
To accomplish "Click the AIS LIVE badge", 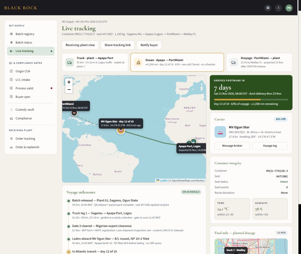I will pyautogui.click(x=281, y=119).
